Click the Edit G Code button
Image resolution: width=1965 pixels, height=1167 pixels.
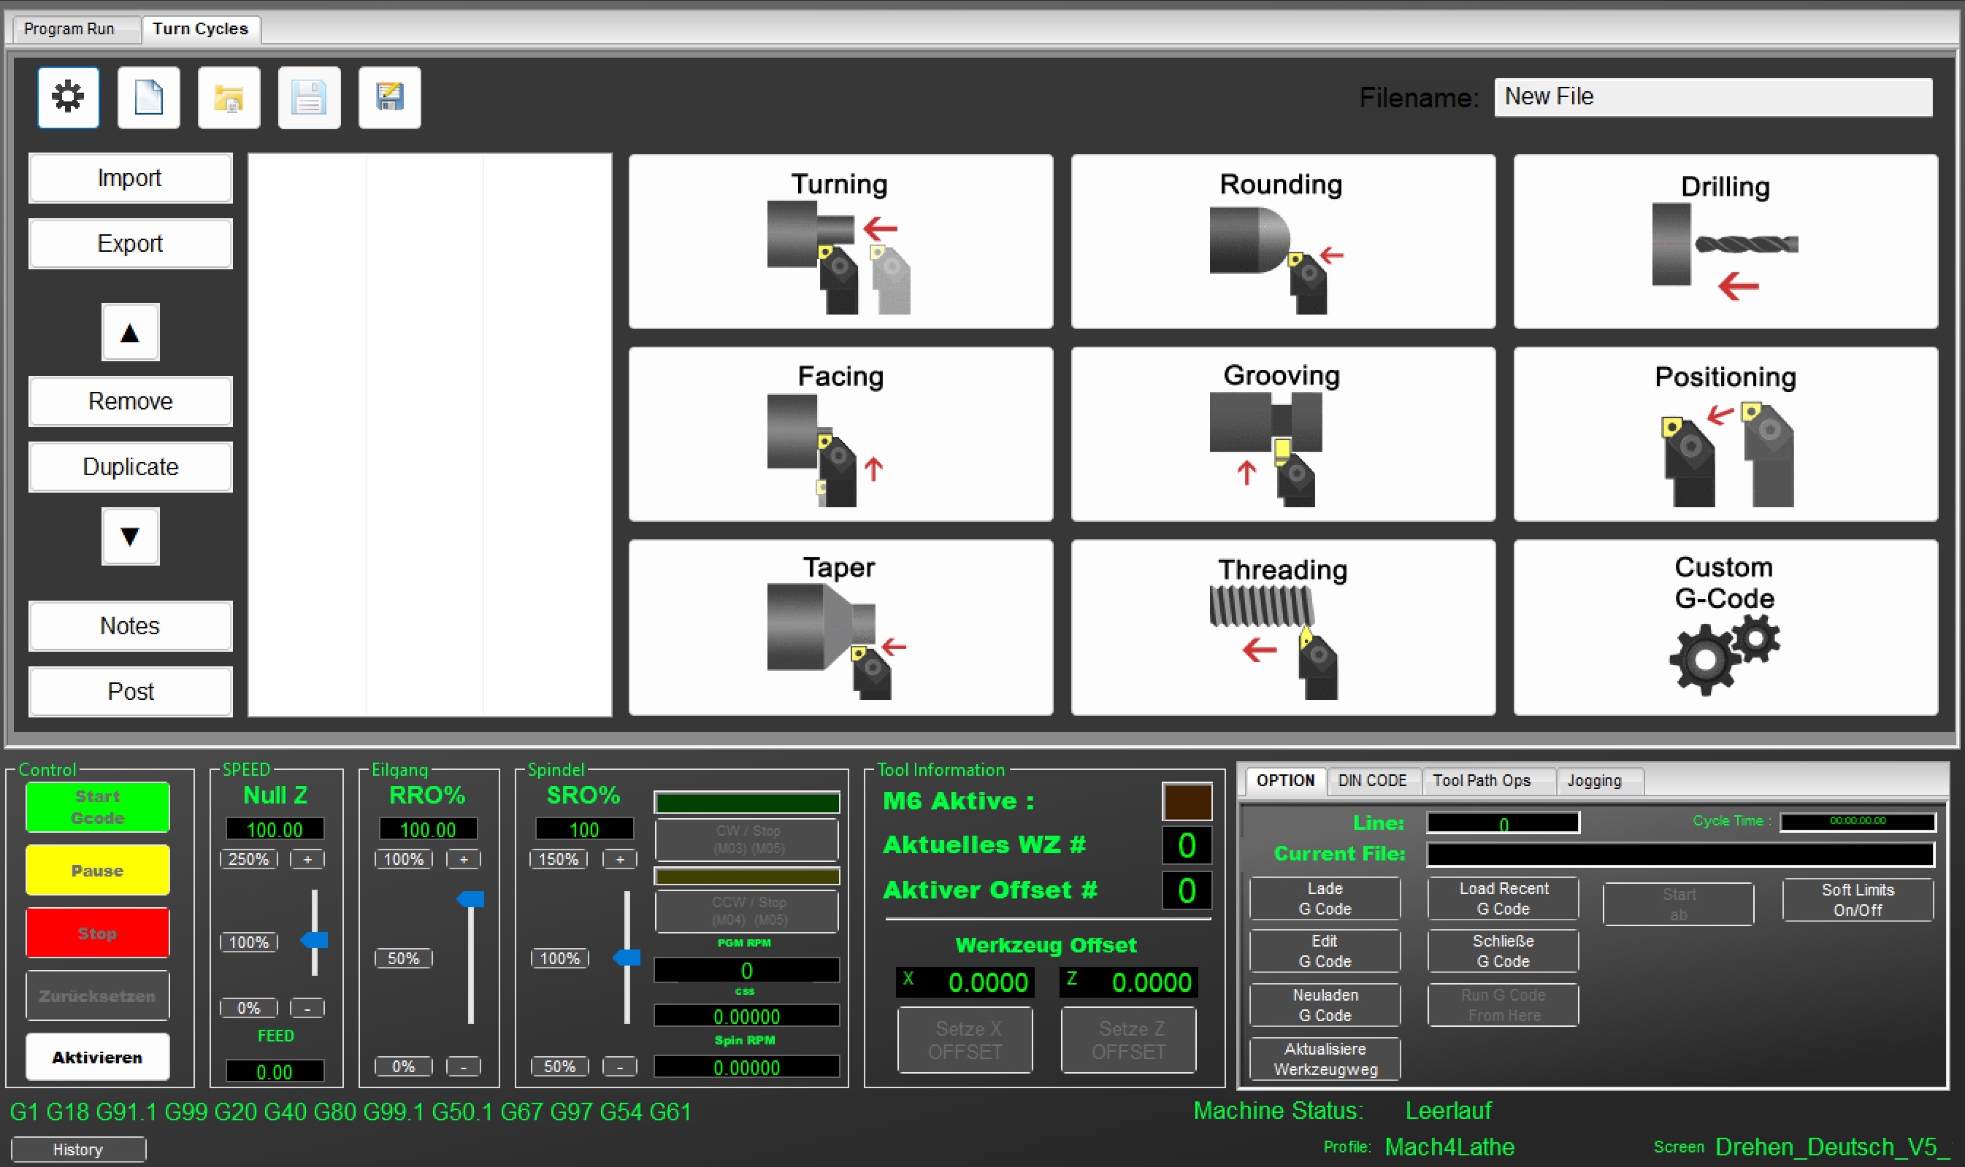pyautogui.click(x=1325, y=951)
